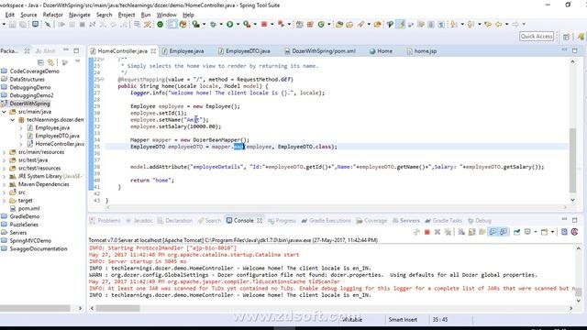Image resolution: width=587 pixels, height=330 pixels.
Task: Maximize the editor area
Action: (x=575, y=50)
